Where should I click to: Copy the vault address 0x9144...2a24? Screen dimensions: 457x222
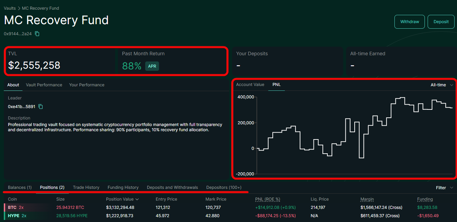37,34
